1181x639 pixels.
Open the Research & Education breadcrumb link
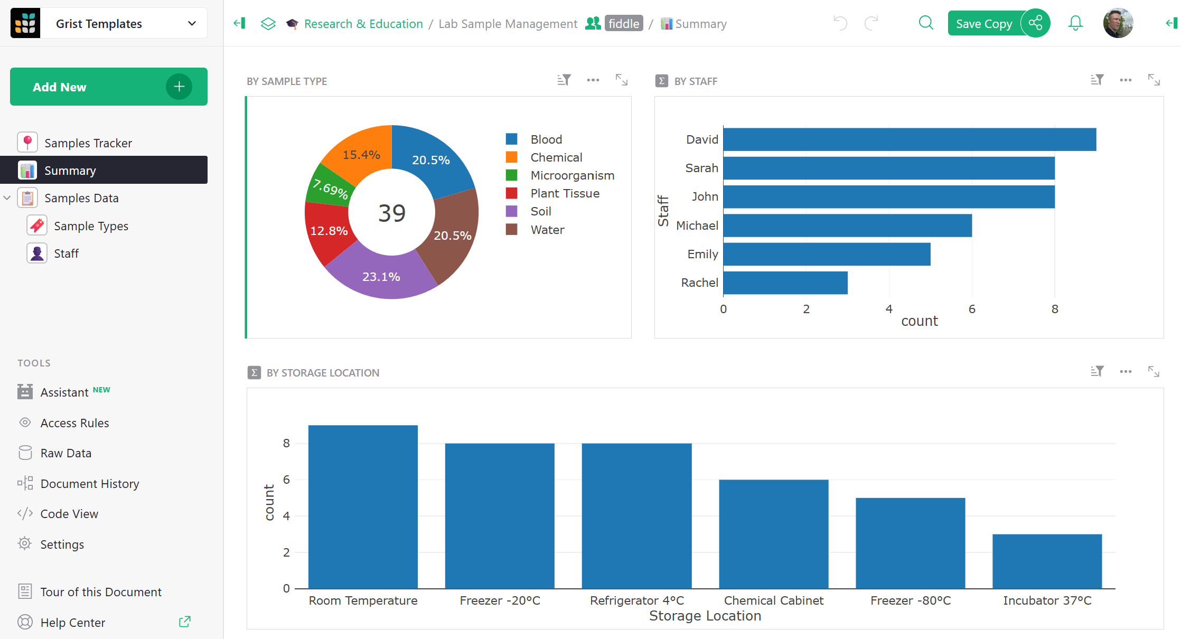(363, 24)
